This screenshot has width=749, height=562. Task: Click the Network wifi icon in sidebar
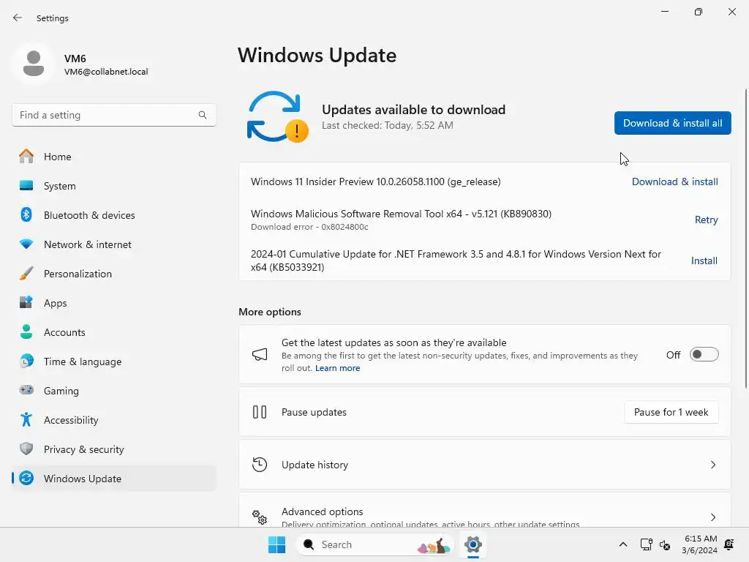26,244
